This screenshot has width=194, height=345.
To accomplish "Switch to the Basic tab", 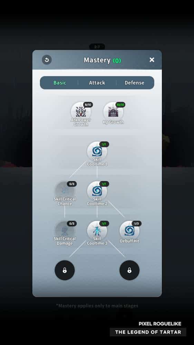I will [x=60, y=83].
